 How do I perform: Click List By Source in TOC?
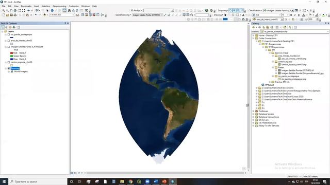point(6,27)
